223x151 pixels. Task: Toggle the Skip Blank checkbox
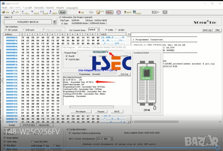tap(5, 145)
